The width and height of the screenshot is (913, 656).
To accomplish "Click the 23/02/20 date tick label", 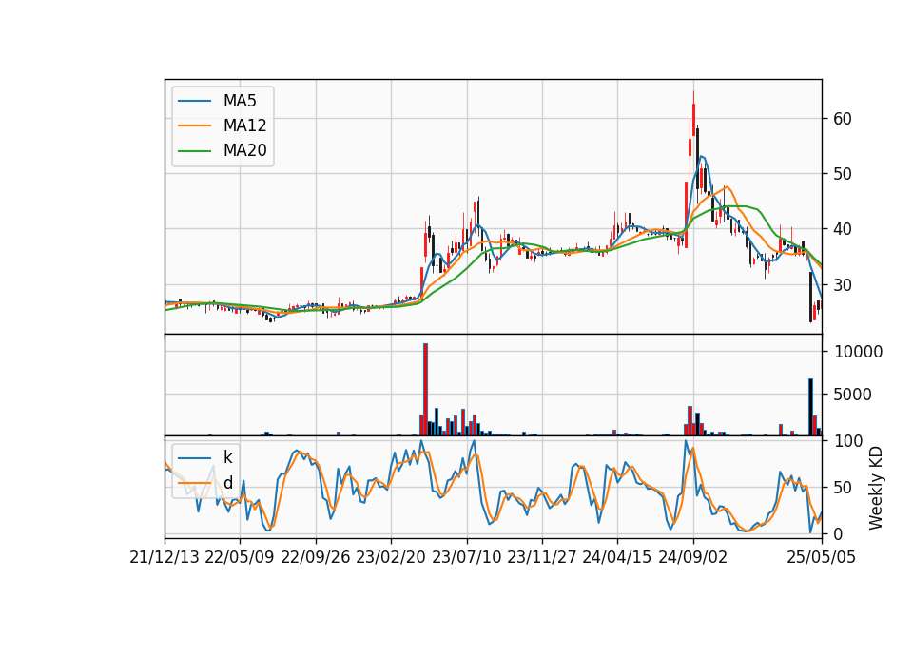I will [391, 557].
